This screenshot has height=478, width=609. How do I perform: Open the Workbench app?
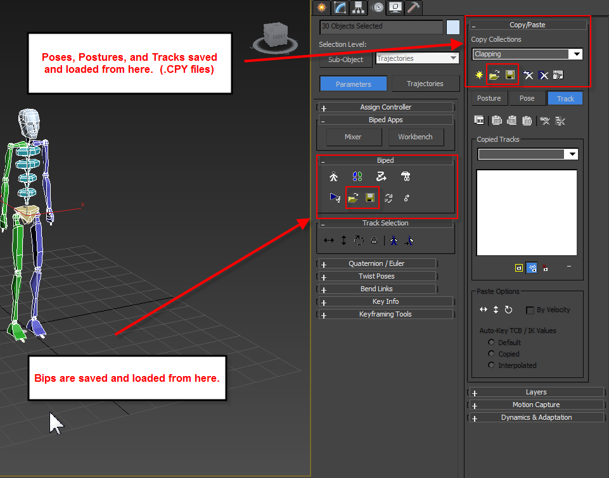click(x=415, y=137)
